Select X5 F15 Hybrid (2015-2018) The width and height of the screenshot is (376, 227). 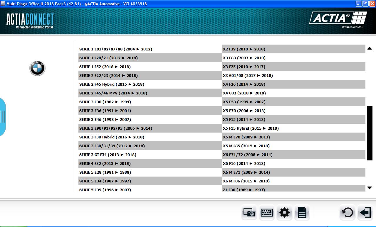(294, 128)
